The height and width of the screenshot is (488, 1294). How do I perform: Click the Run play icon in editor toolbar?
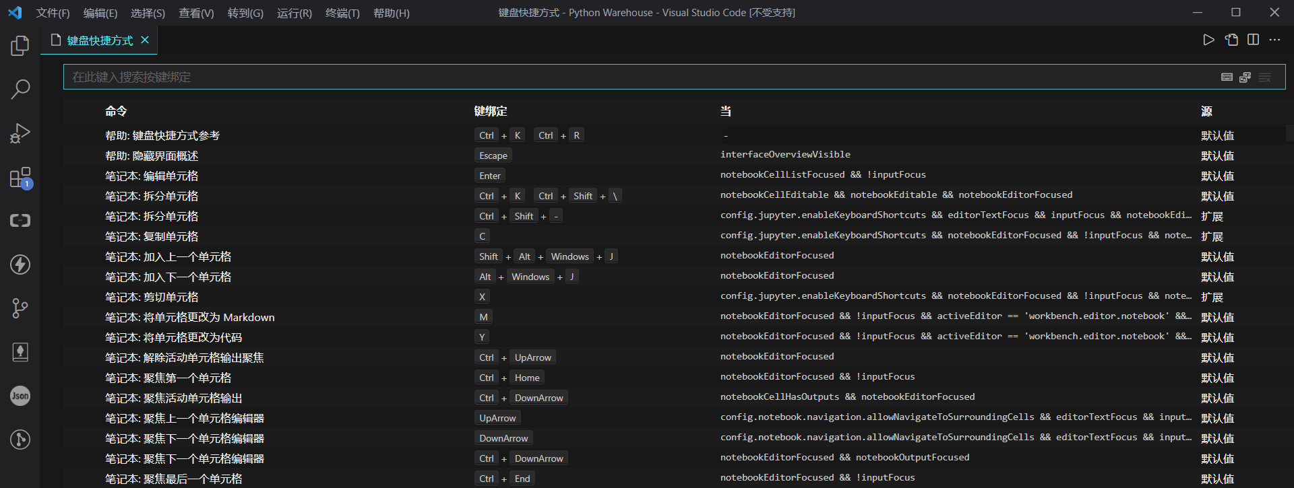(x=1209, y=40)
